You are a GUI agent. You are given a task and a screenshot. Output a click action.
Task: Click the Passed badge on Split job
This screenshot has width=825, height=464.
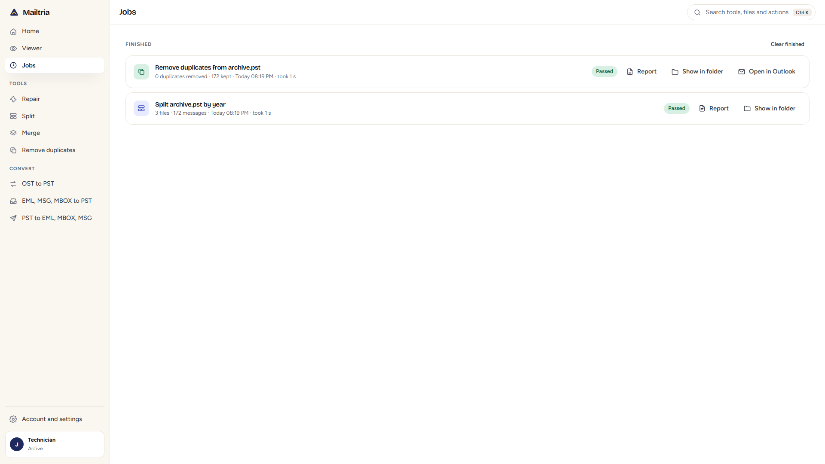(677, 108)
